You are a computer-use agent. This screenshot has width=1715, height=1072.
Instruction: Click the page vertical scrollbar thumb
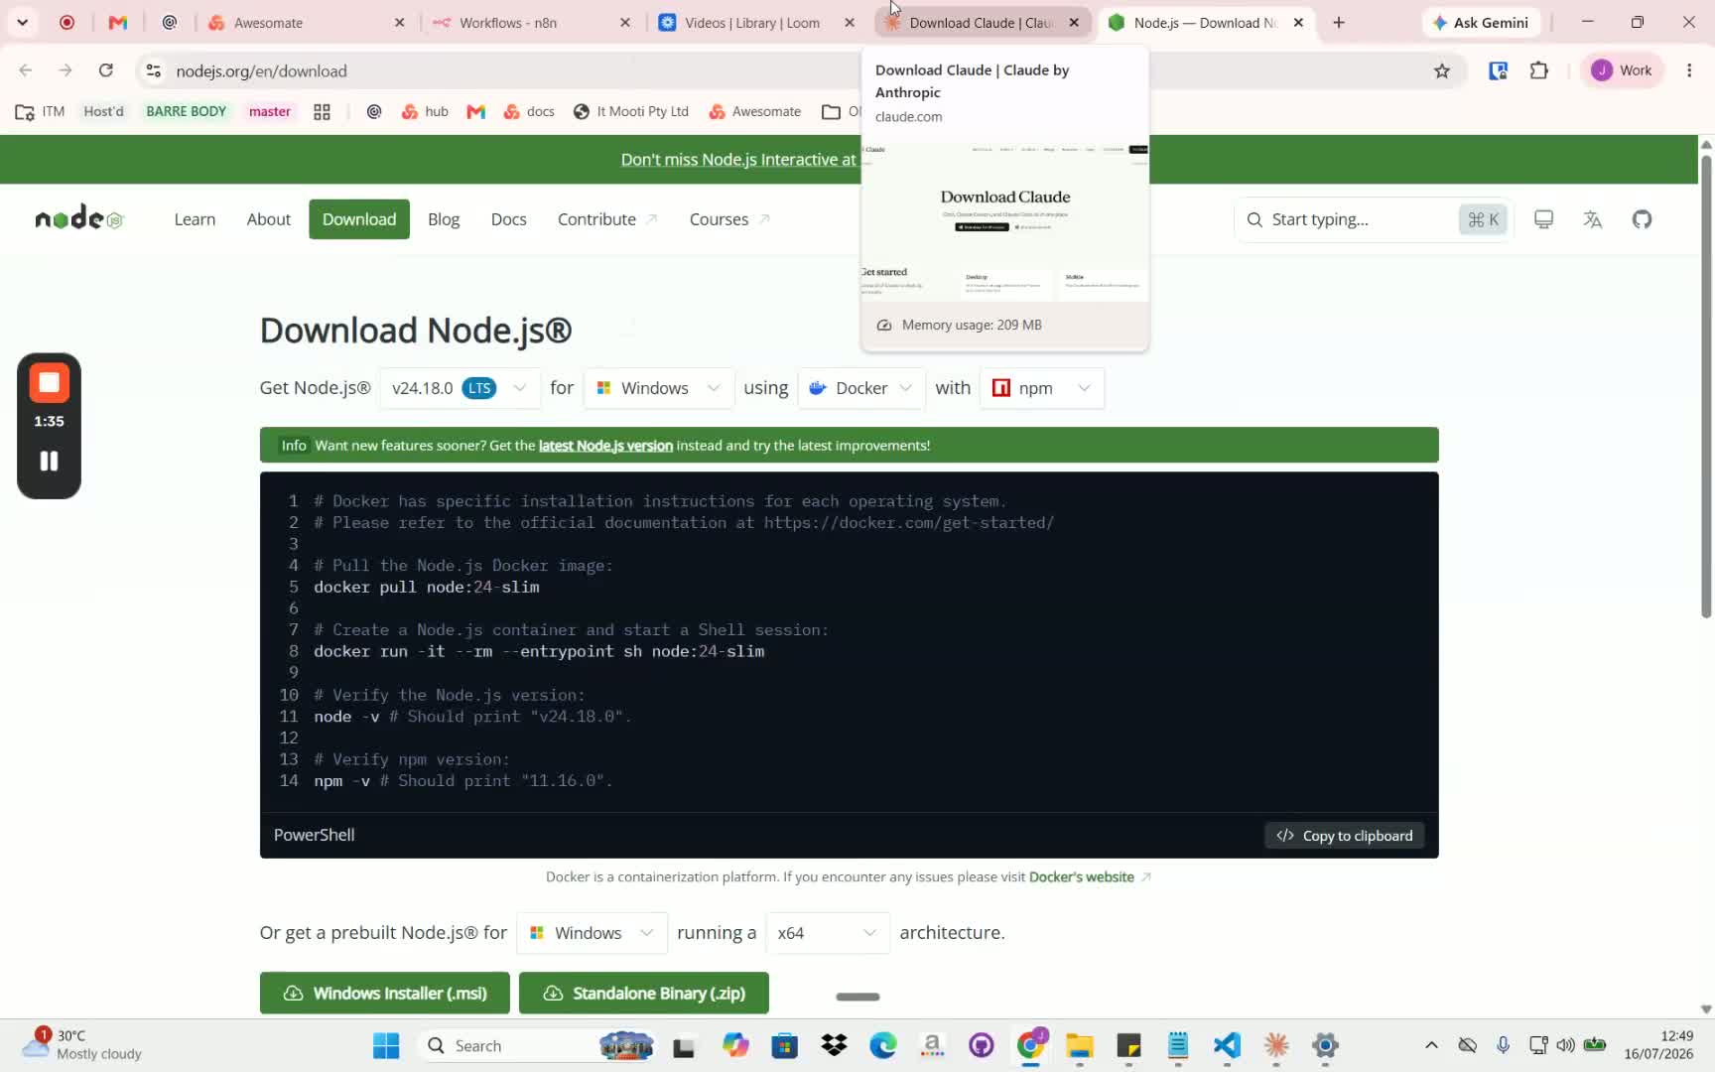(1706, 387)
